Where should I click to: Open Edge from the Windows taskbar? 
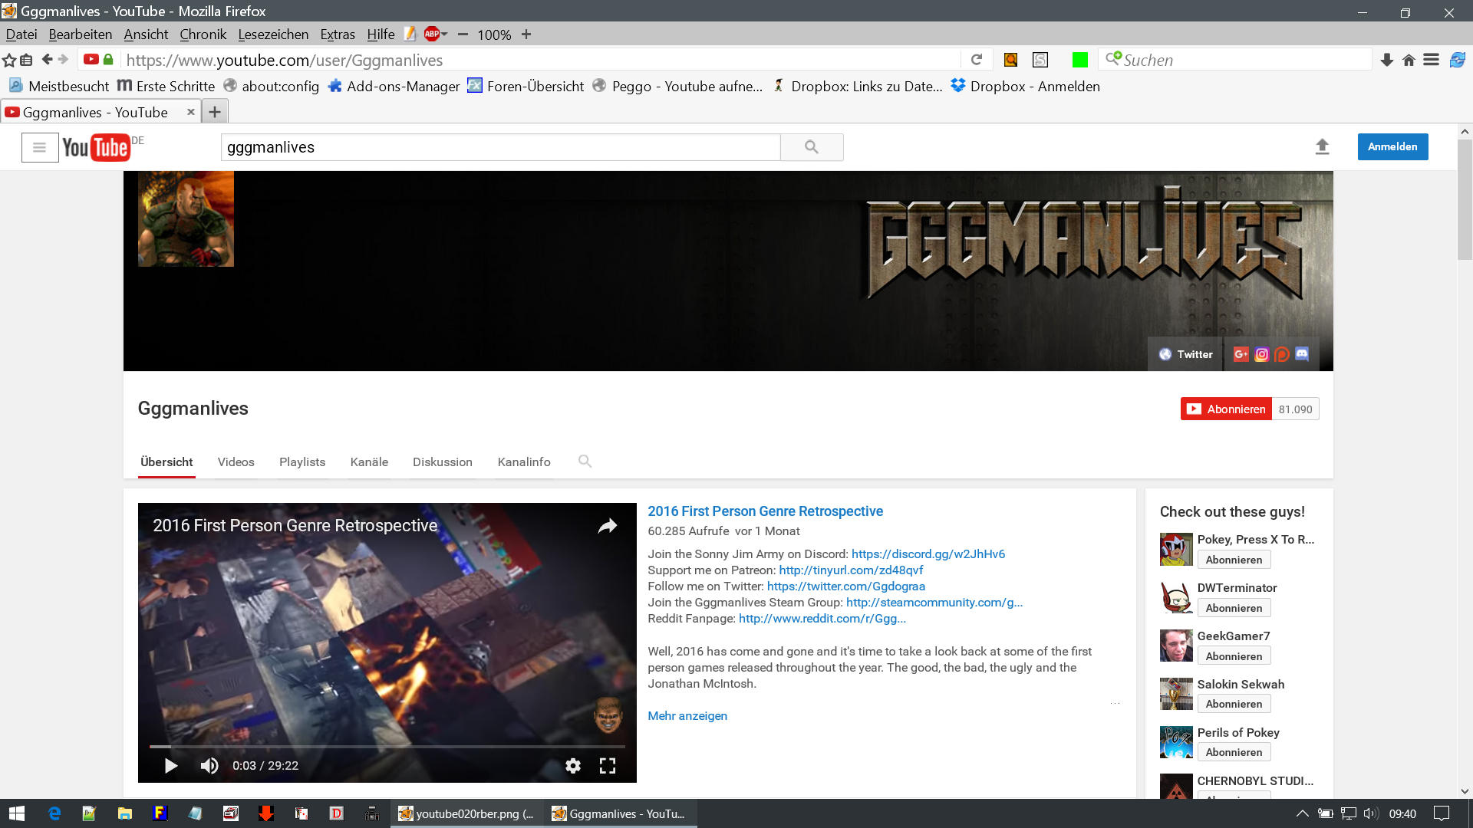[x=54, y=813]
